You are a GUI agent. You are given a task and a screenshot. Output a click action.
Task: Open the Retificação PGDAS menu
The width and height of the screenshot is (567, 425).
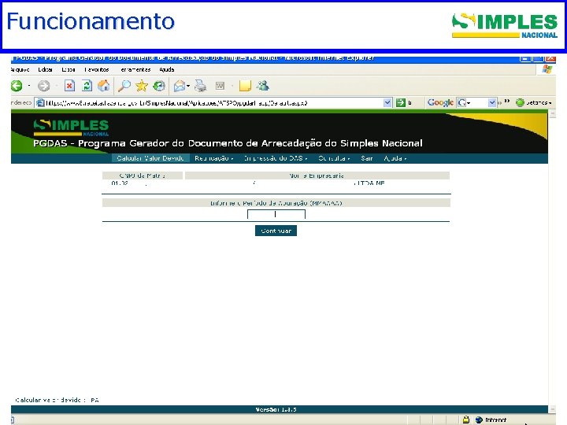213,158
